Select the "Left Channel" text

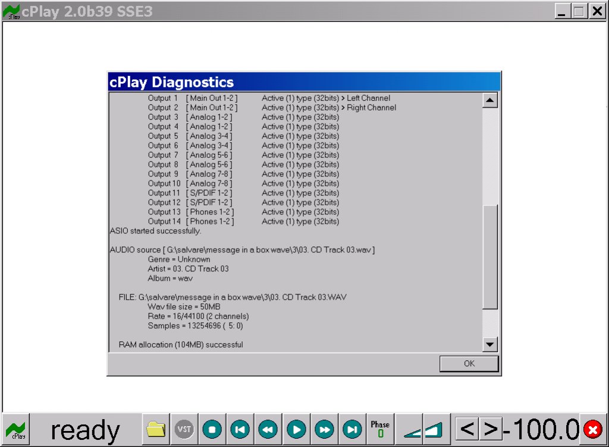(368, 98)
